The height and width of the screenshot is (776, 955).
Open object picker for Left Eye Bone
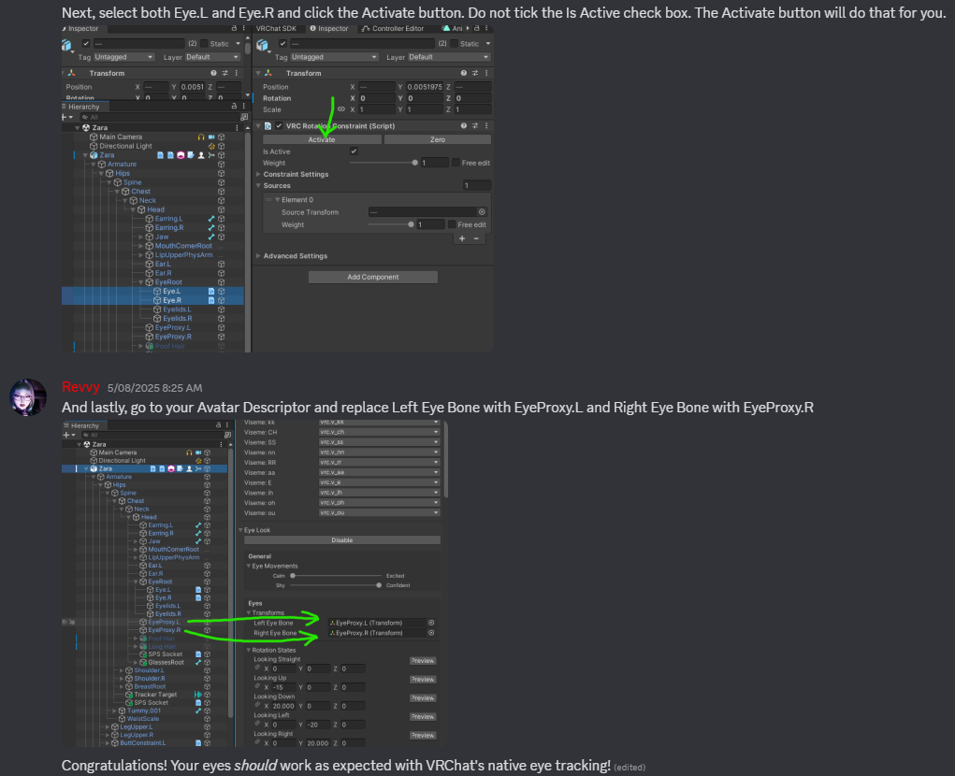pyautogui.click(x=431, y=623)
